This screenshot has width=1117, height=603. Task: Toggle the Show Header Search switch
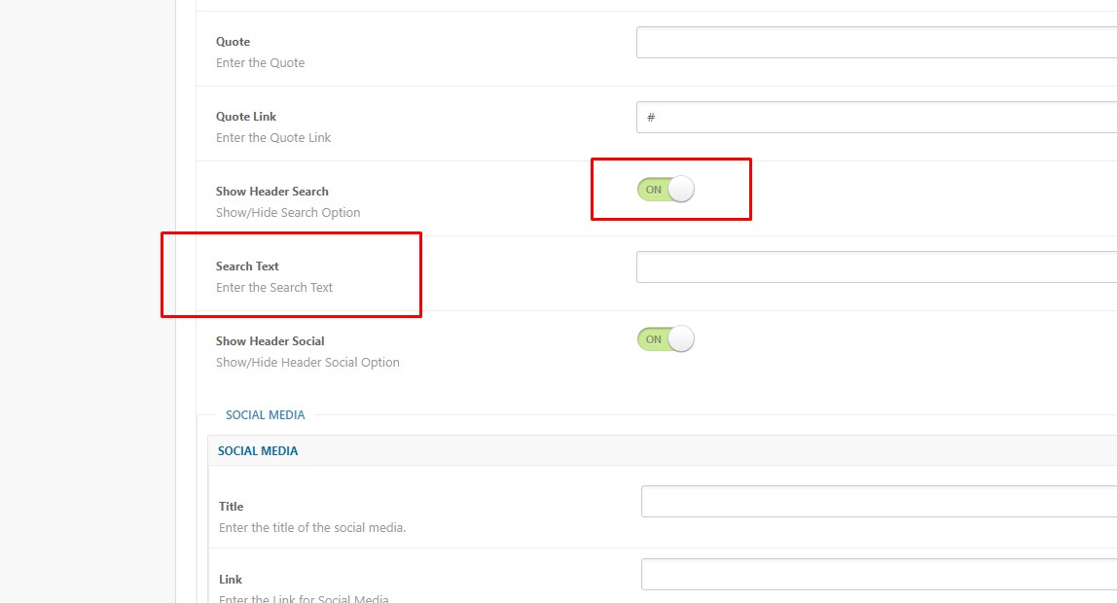tap(666, 190)
